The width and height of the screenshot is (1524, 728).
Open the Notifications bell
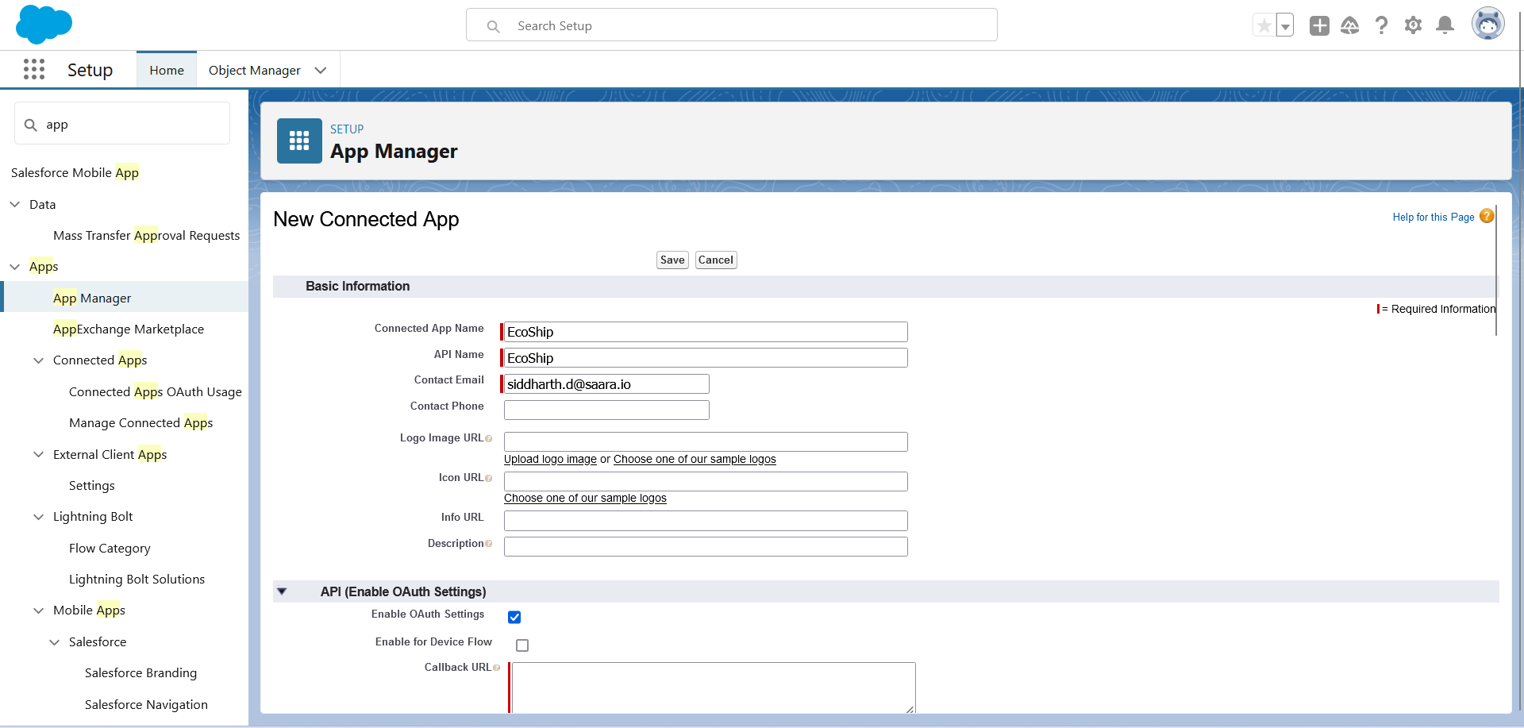point(1445,25)
